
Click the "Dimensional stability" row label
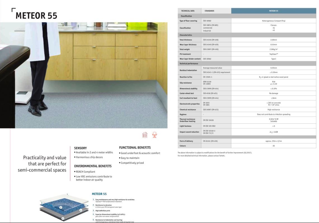click(x=188, y=88)
